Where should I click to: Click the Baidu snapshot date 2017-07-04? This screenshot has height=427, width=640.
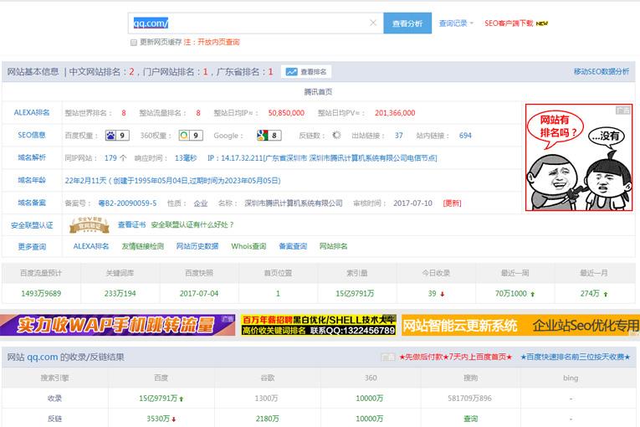tap(199, 293)
